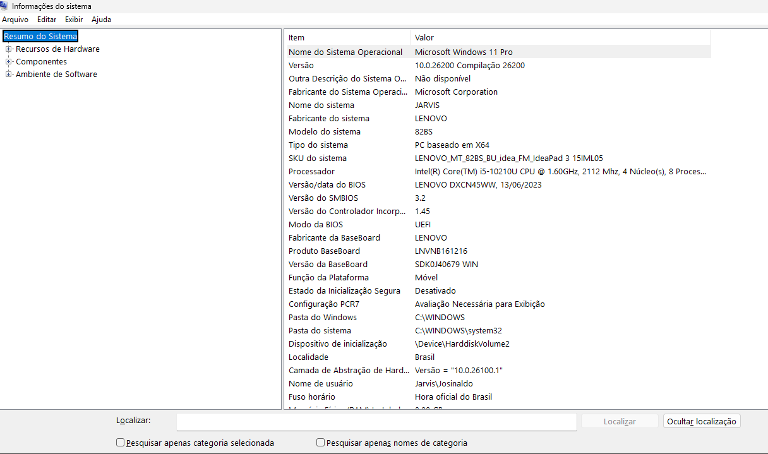Open the Exibir menu
The width and height of the screenshot is (768, 454).
[74, 20]
